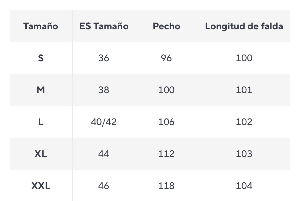Click the 40/42 ES size cell
Screen dimensions: 300x201
click(104, 122)
